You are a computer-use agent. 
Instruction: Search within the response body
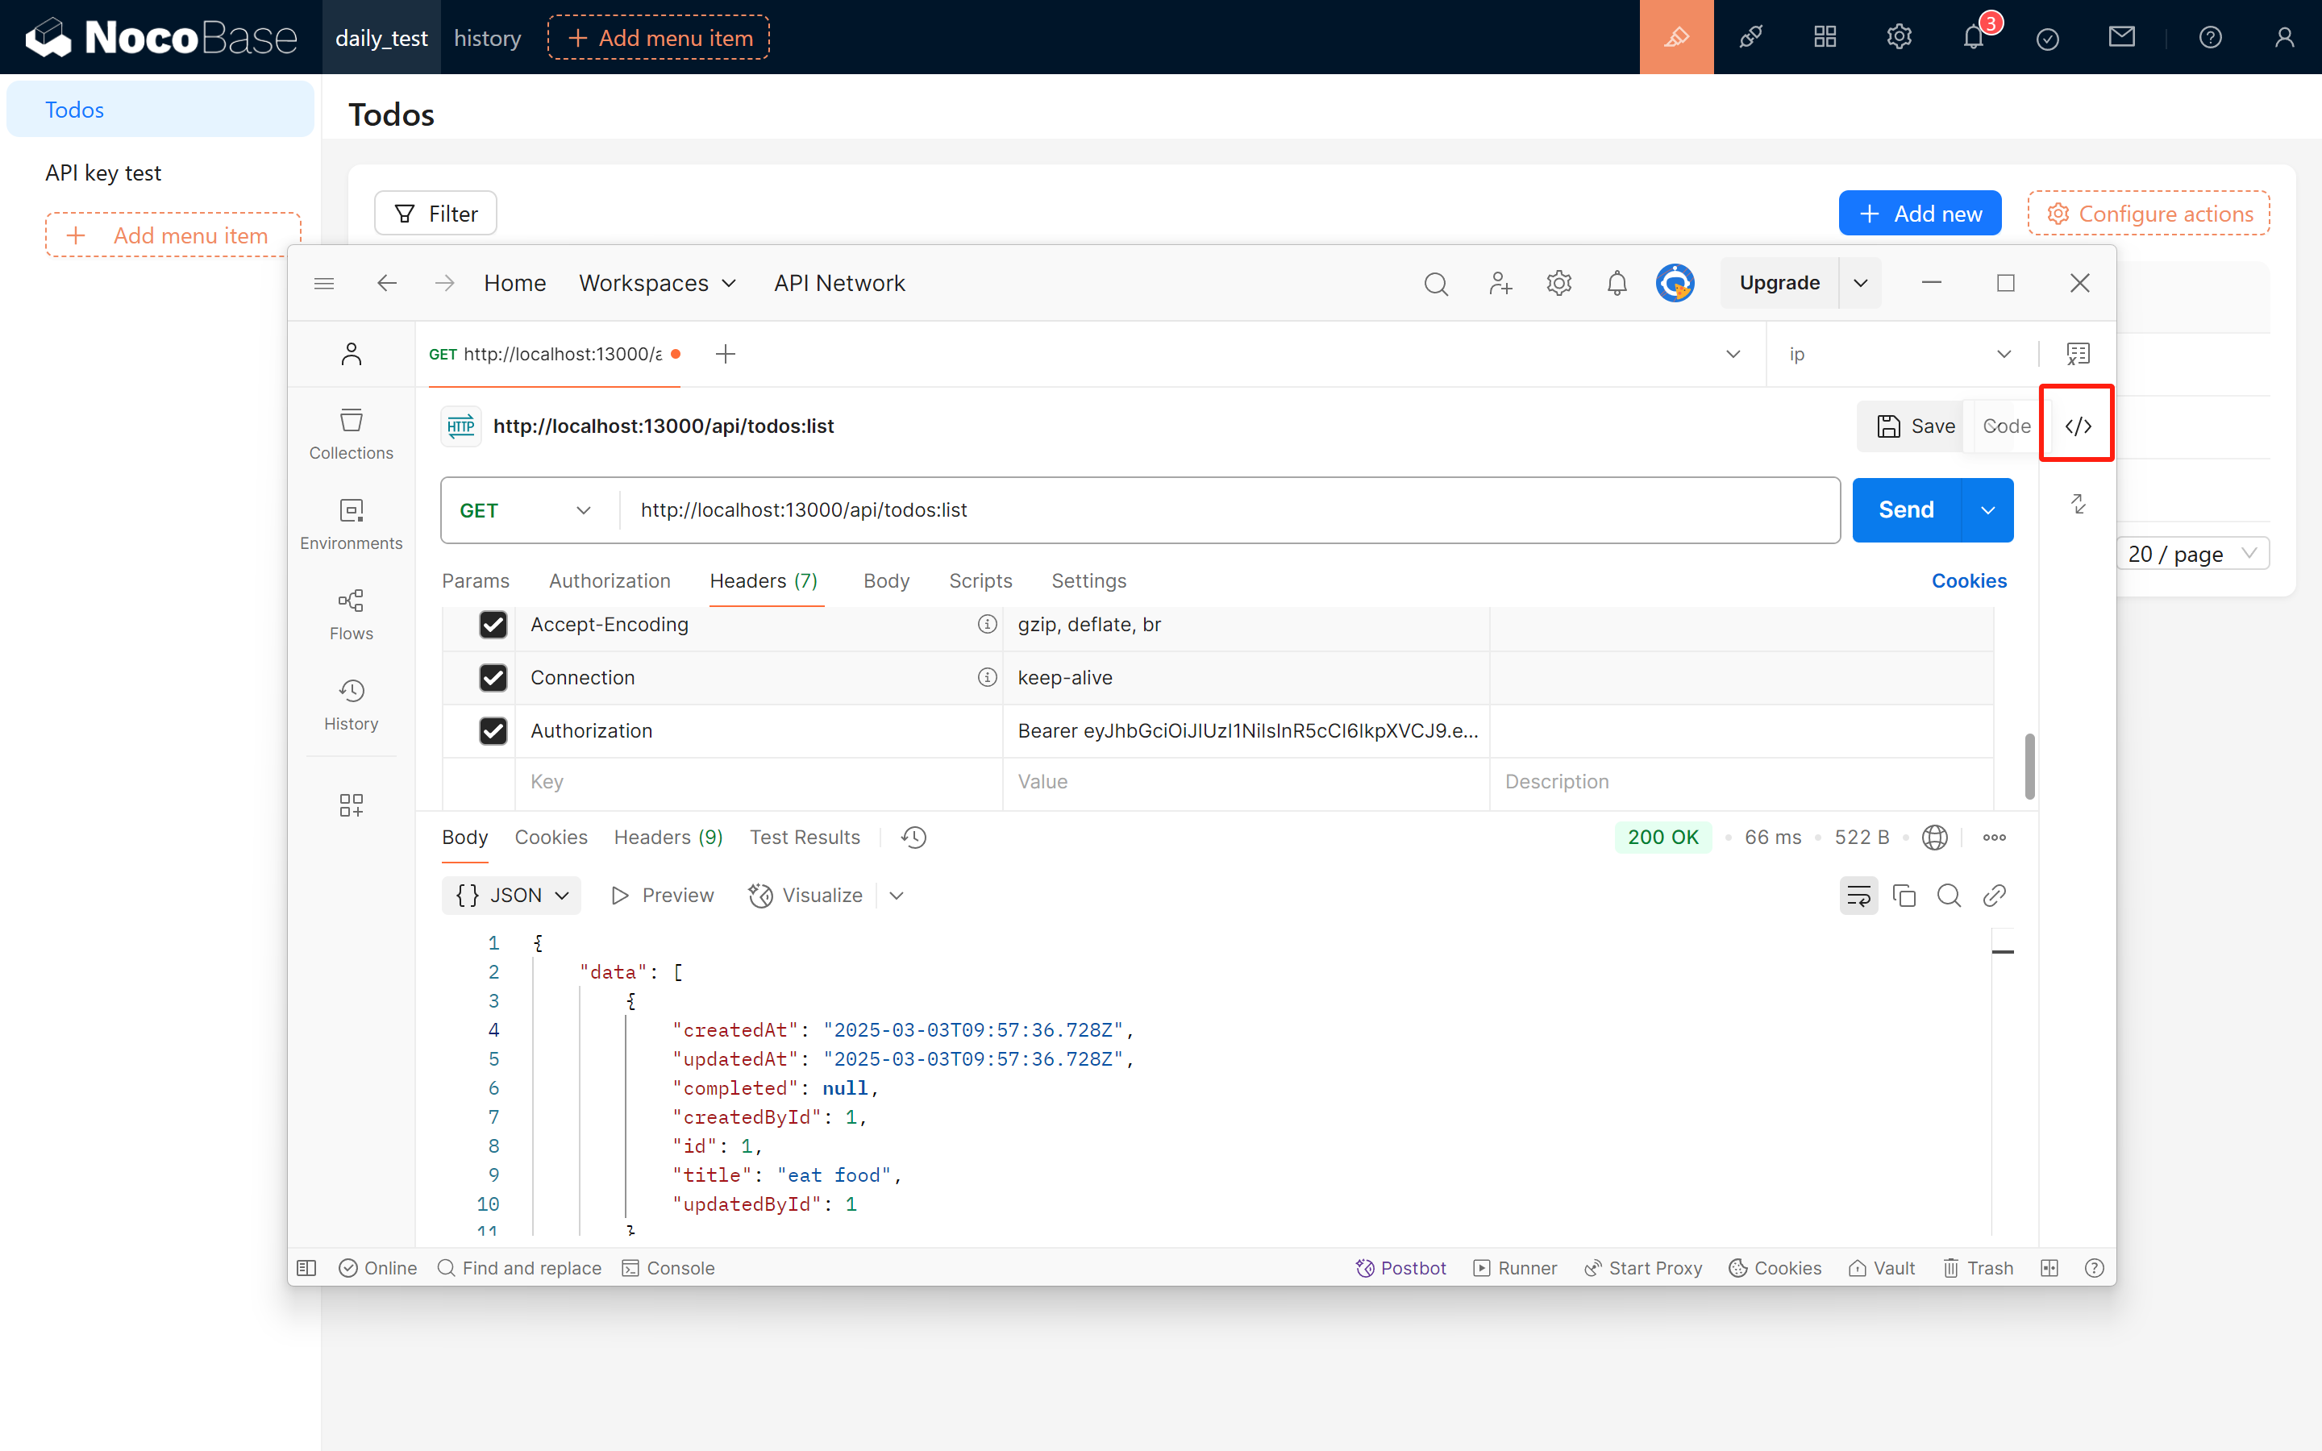coord(1949,896)
